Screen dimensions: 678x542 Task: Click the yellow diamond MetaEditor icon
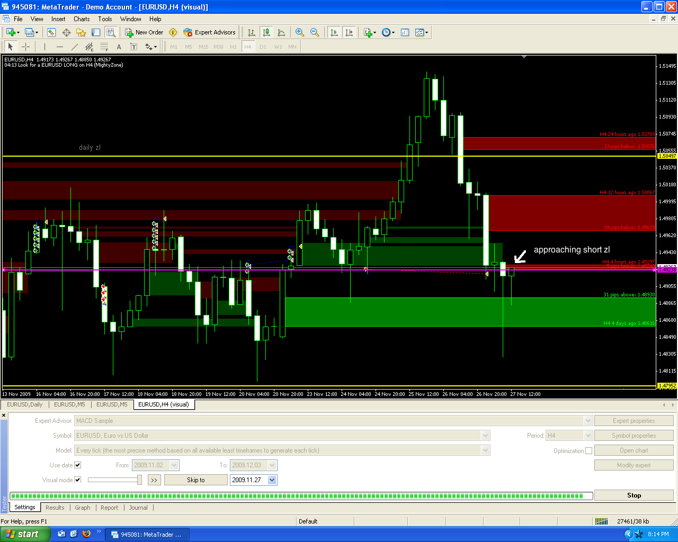tap(173, 32)
